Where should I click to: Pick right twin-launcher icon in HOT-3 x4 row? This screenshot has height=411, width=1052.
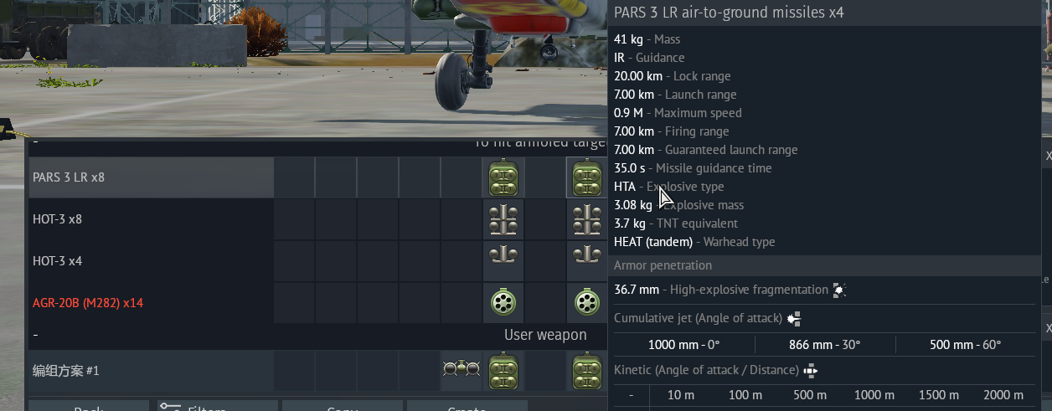(587, 256)
